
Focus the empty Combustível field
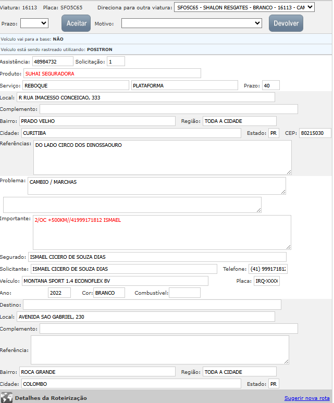[184, 293]
